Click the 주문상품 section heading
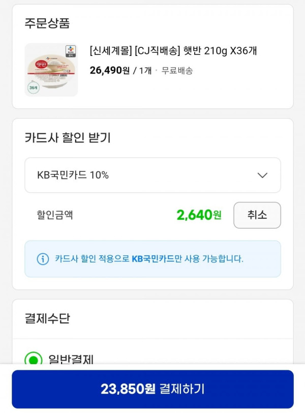Screen dimensions: 305x413 pos(47,23)
